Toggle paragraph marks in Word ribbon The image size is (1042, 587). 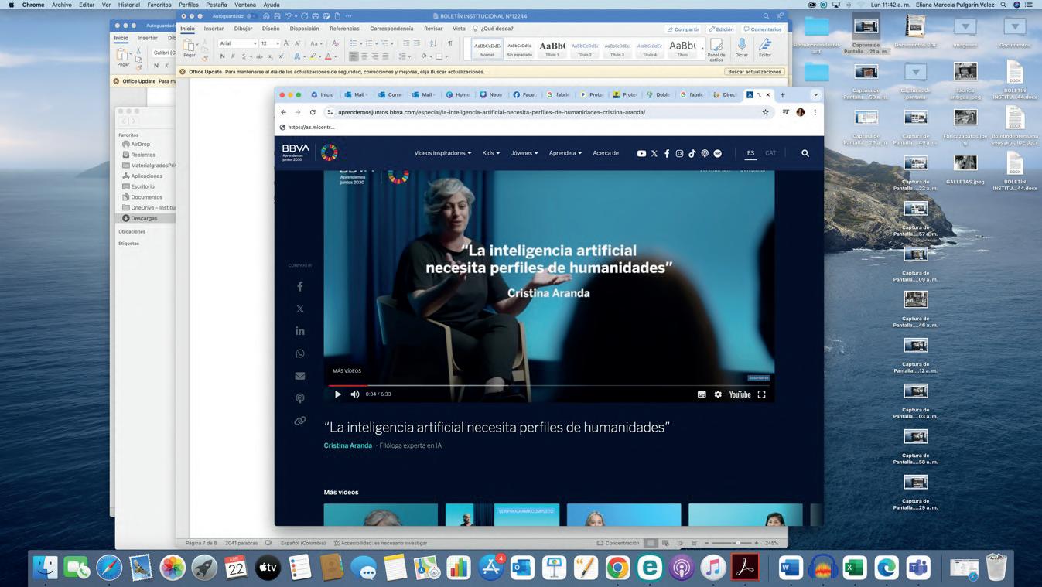click(449, 43)
